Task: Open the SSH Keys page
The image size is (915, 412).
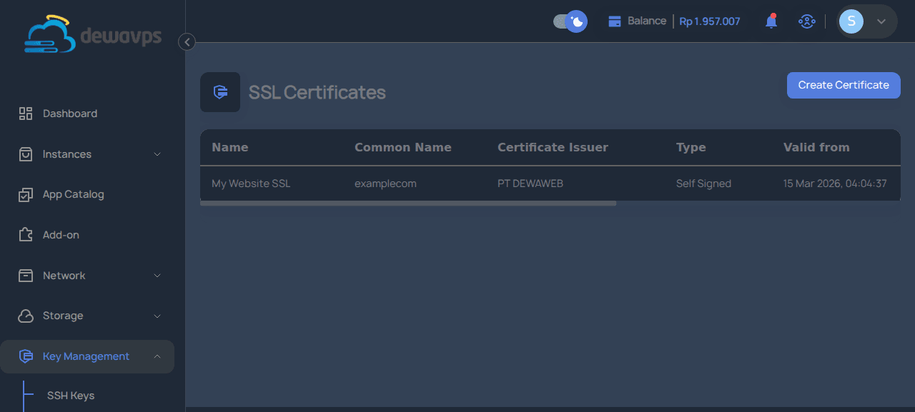Action: (x=70, y=395)
